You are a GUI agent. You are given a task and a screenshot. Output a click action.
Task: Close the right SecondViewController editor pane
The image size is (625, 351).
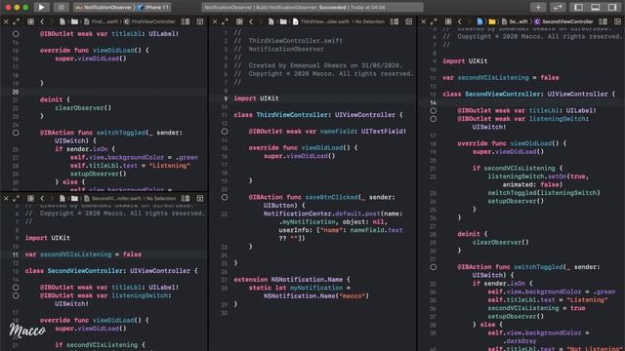point(424,21)
